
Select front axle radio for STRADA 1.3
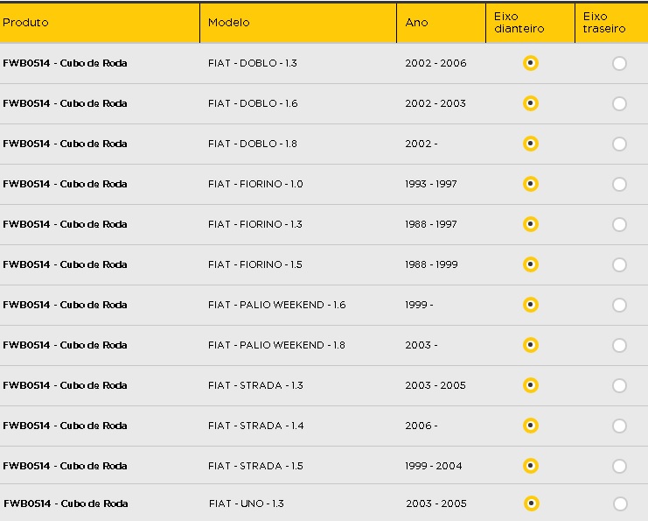pos(531,385)
